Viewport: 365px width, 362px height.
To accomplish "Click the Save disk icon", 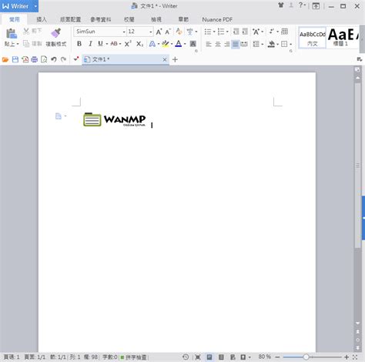I will [15, 59].
